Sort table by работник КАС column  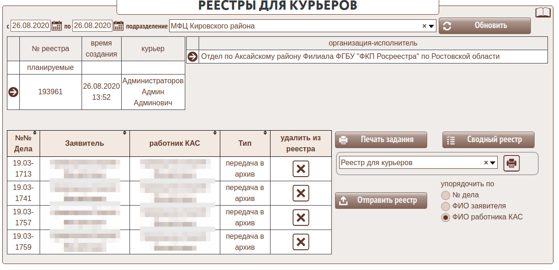tap(175, 143)
